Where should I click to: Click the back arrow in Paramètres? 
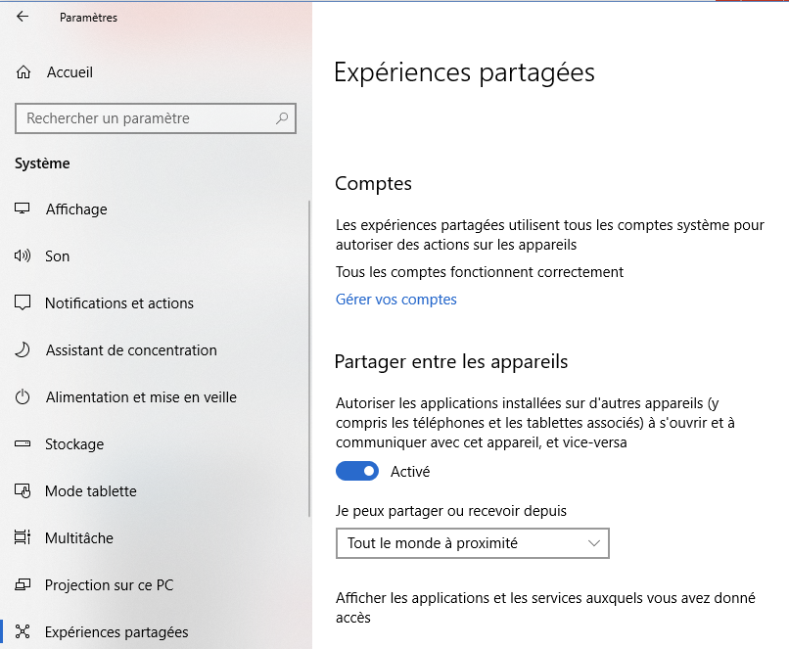[x=23, y=17]
